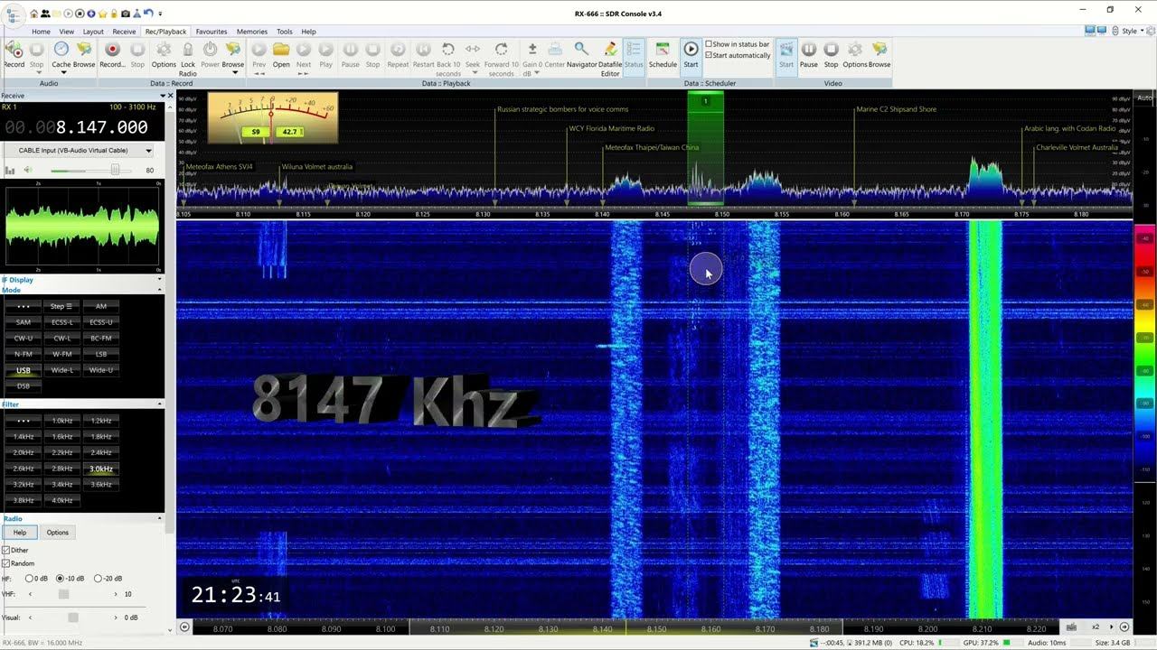Open the Navigator magnifier tool

(582, 54)
